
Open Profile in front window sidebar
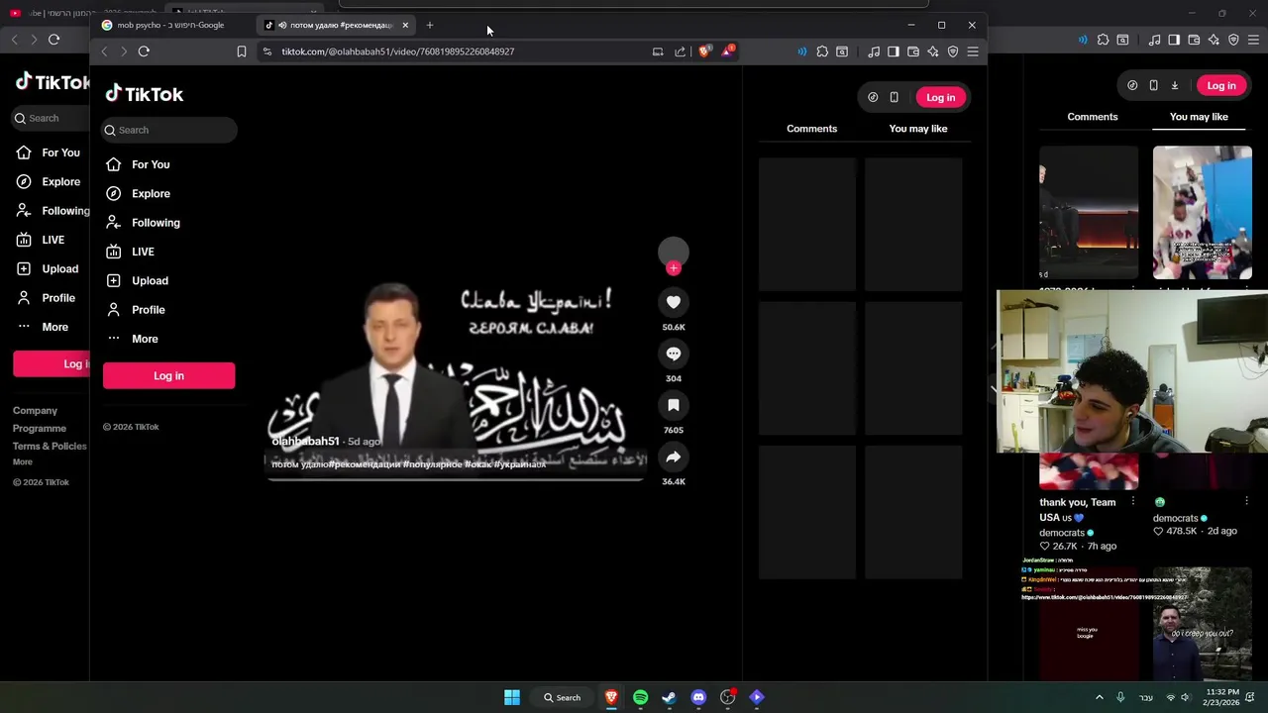pyautogui.click(x=149, y=310)
